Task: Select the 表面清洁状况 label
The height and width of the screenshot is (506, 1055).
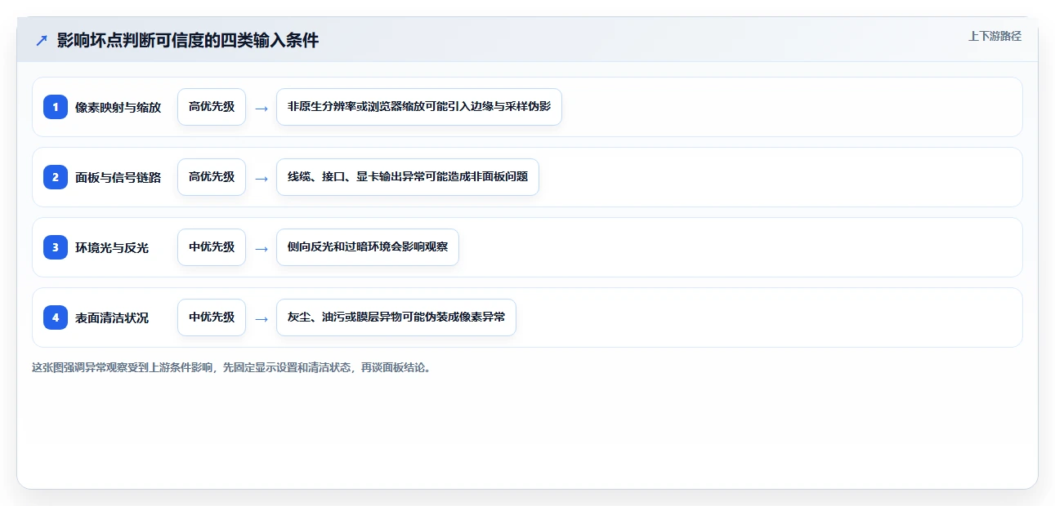Action: [x=112, y=317]
